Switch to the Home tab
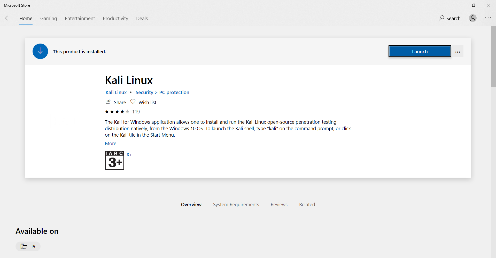 [26, 18]
